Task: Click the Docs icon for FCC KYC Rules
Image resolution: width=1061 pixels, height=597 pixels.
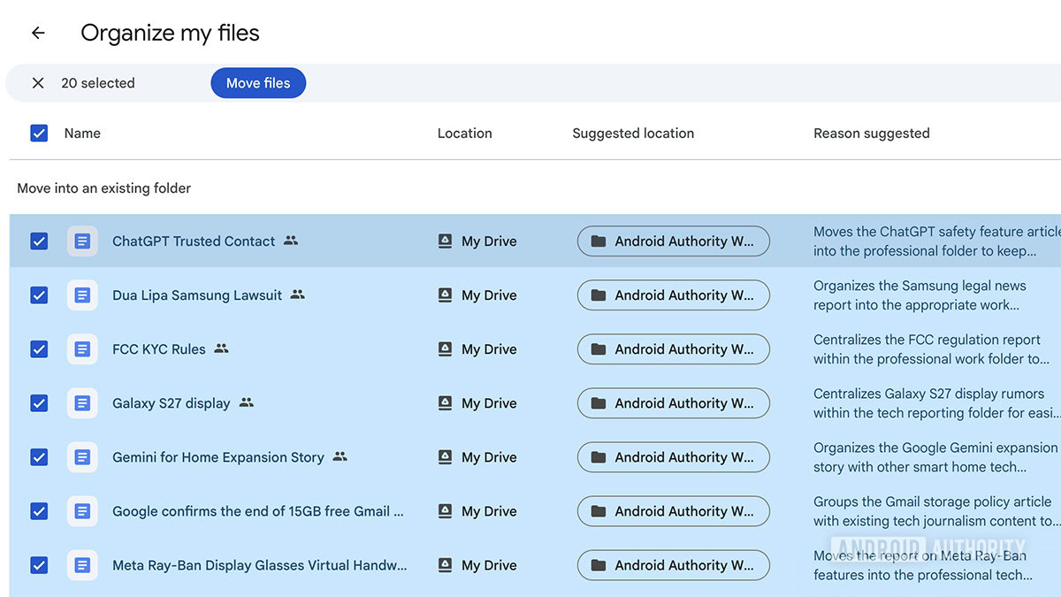Action: pyautogui.click(x=82, y=349)
